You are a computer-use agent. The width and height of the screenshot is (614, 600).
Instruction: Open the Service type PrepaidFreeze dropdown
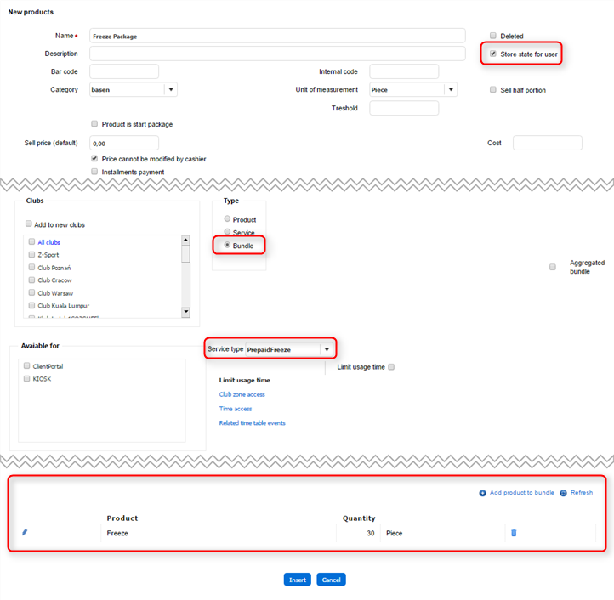tap(326, 349)
